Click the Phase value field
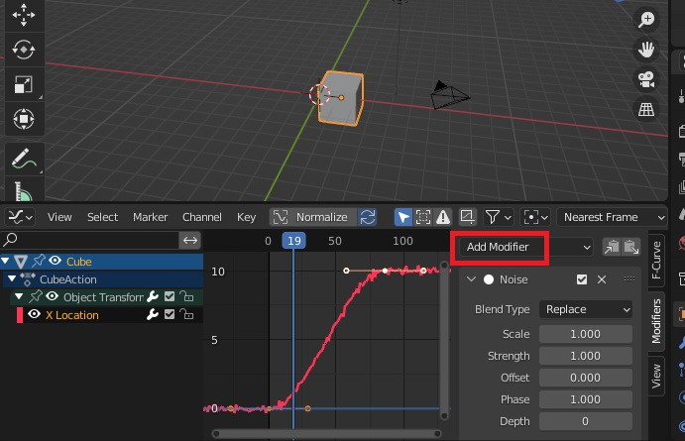This screenshot has width=685, height=441. point(586,399)
